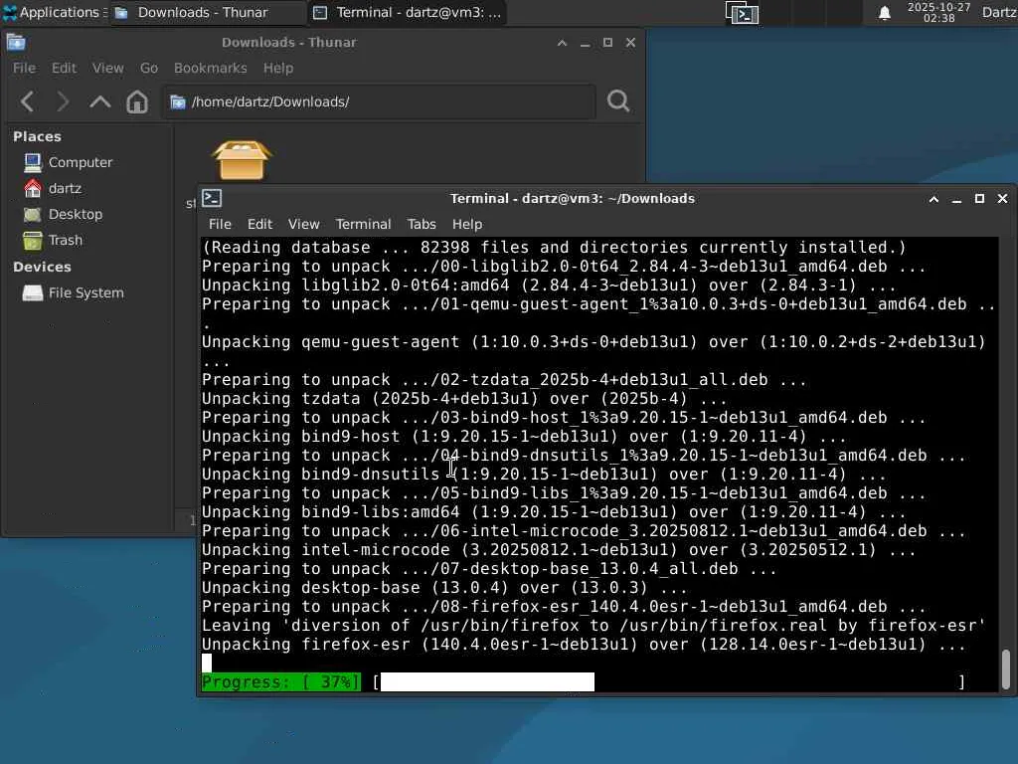Go to home folder in Thunar toolbar
The height and width of the screenshot is (764, 1018).
(137, 101)
